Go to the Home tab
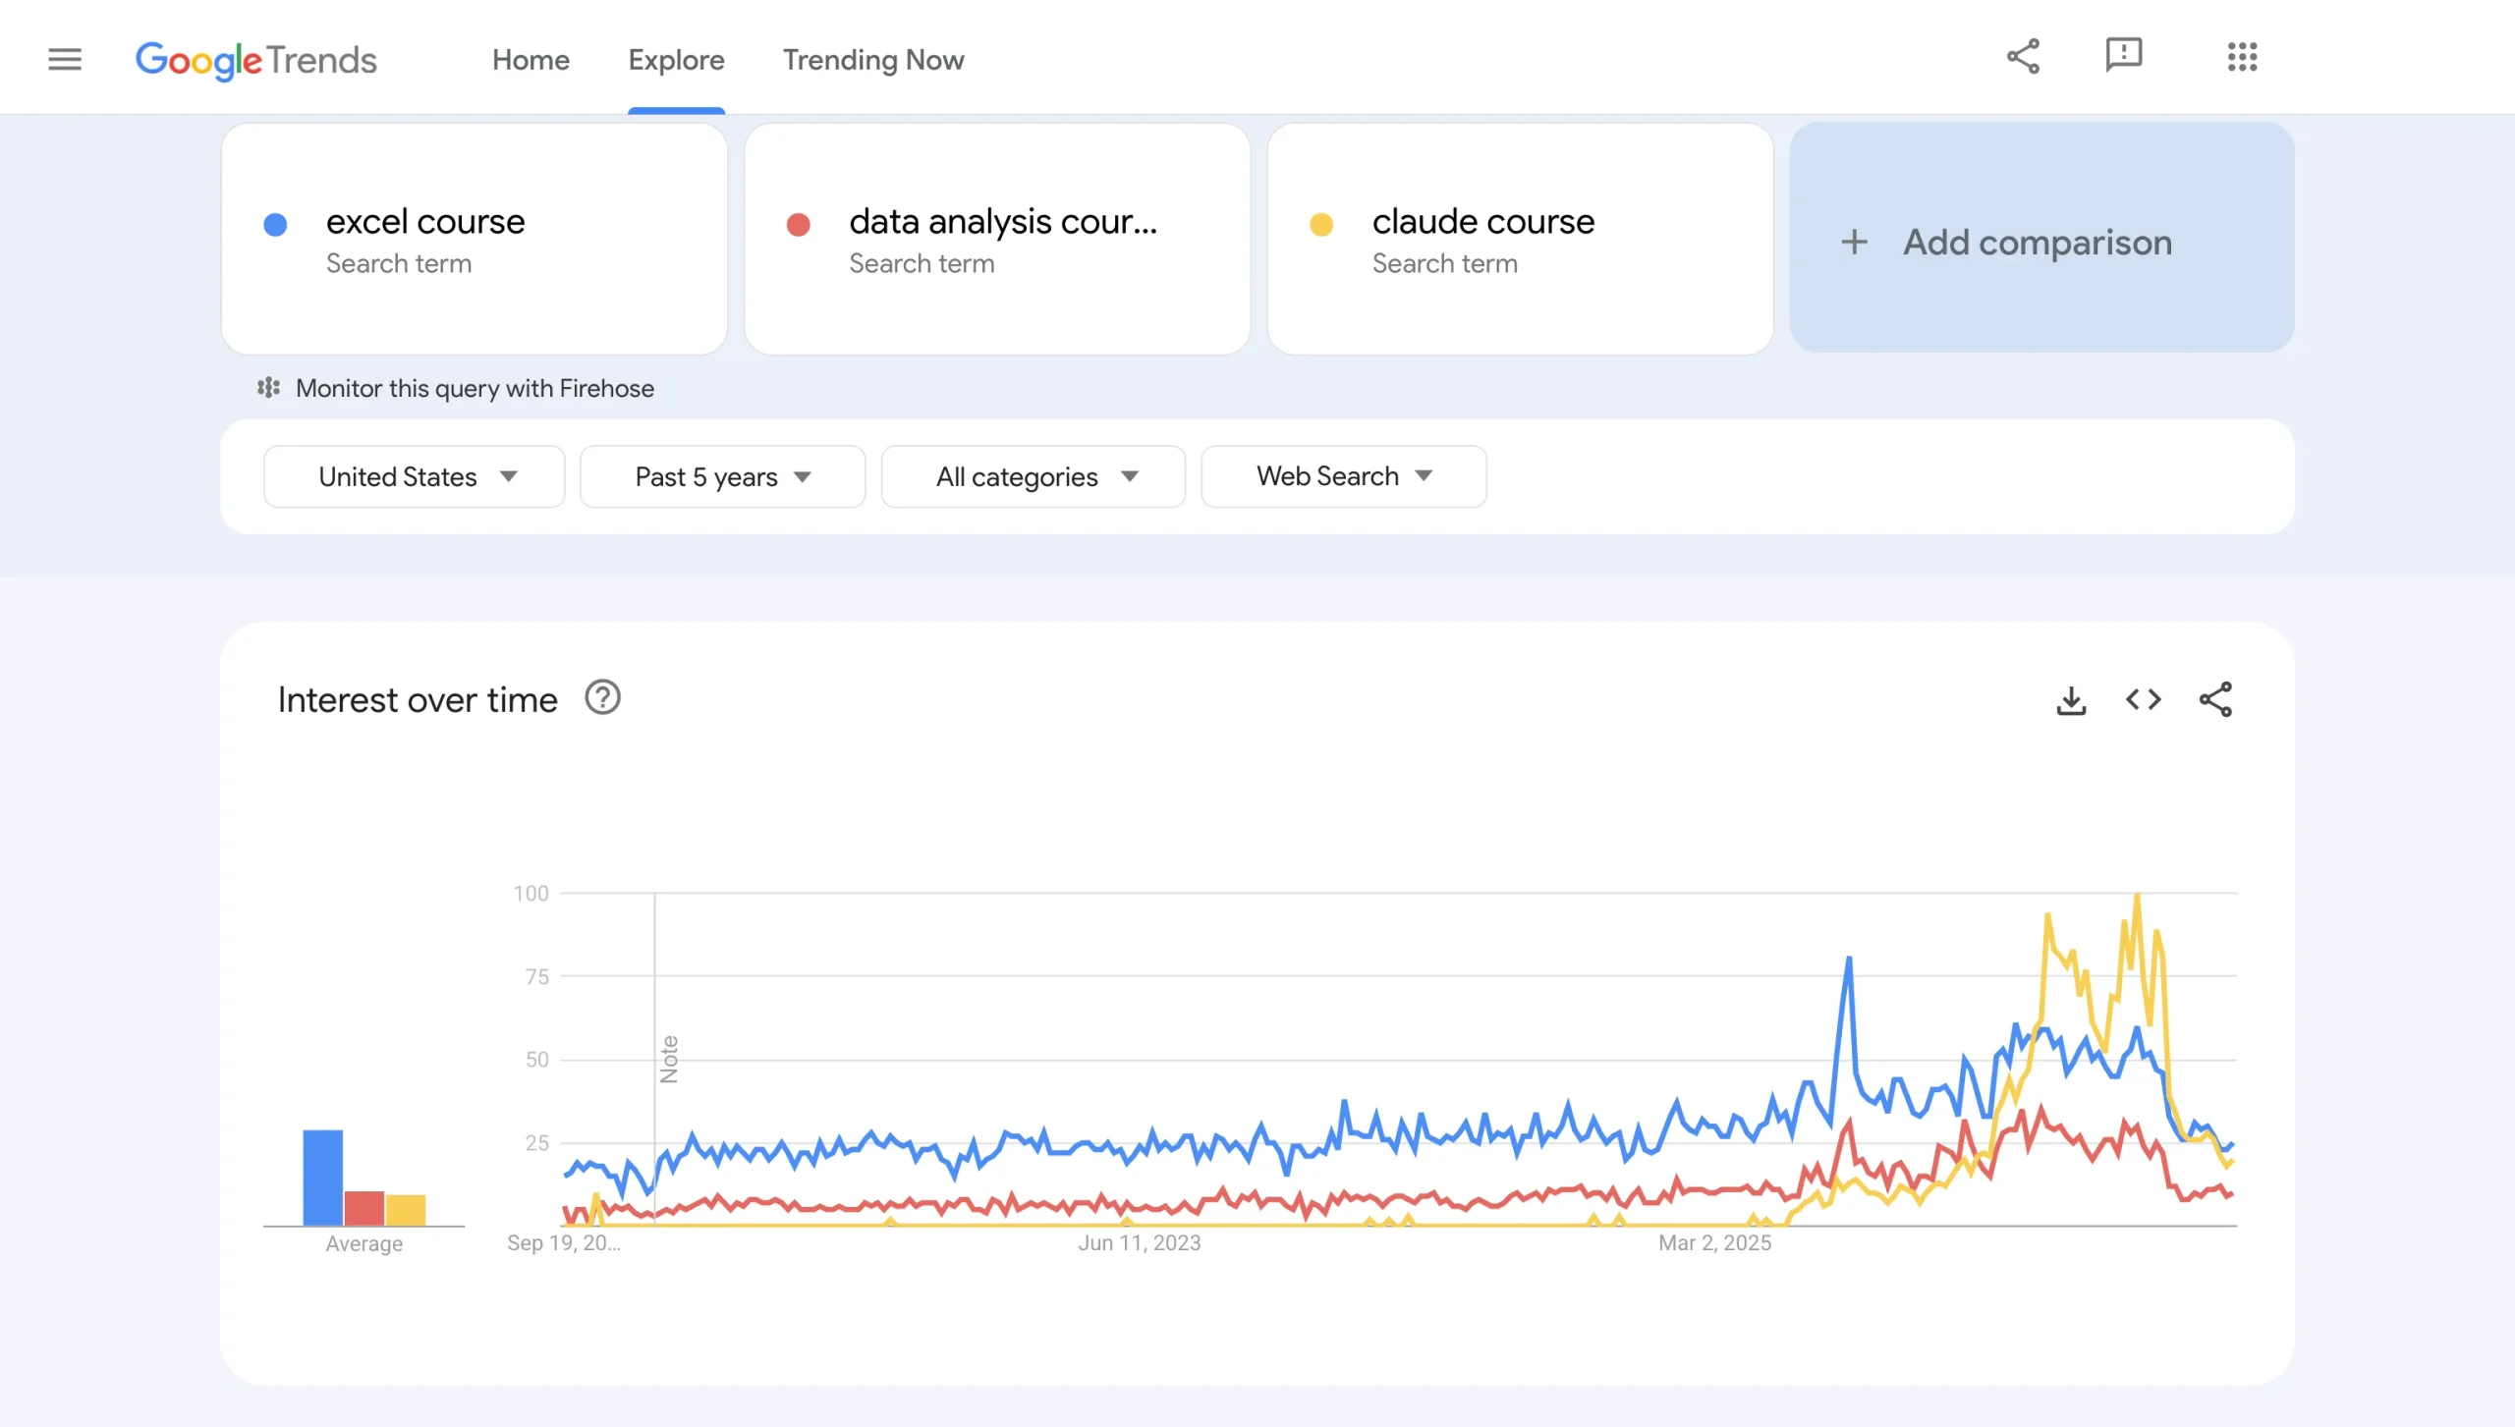 pyautogui.click(x=531, y=60)
